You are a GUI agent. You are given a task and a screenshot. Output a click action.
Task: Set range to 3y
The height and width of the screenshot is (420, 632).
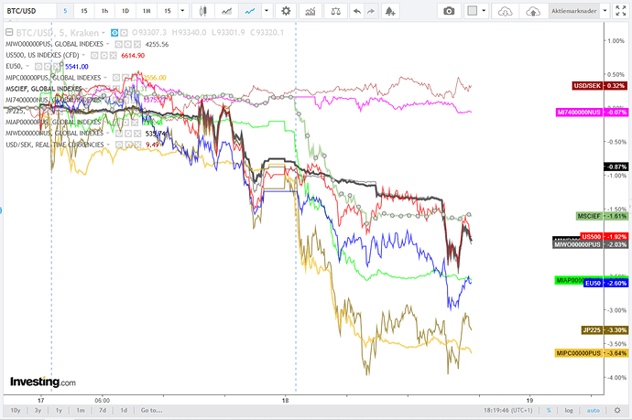click(x=38, y=410)
